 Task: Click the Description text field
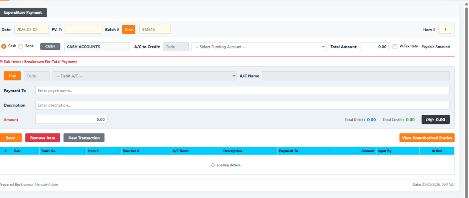click(242, 105)
